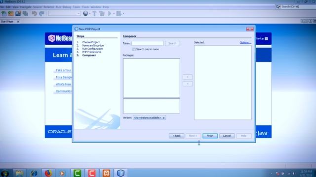Open the Navigate menu
The height and width of the screenshot is (177, 316).
coord(26,7)
